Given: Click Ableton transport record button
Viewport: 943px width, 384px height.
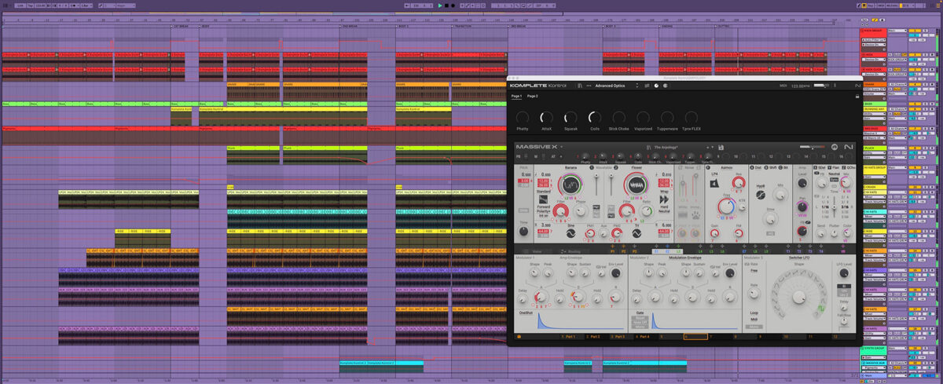Looking at the screenshot, I should 453,5.
